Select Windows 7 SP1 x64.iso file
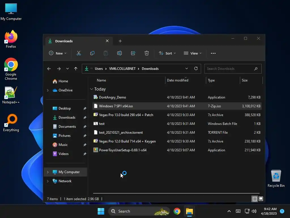 pyautogui.click(x=177, y=106)
